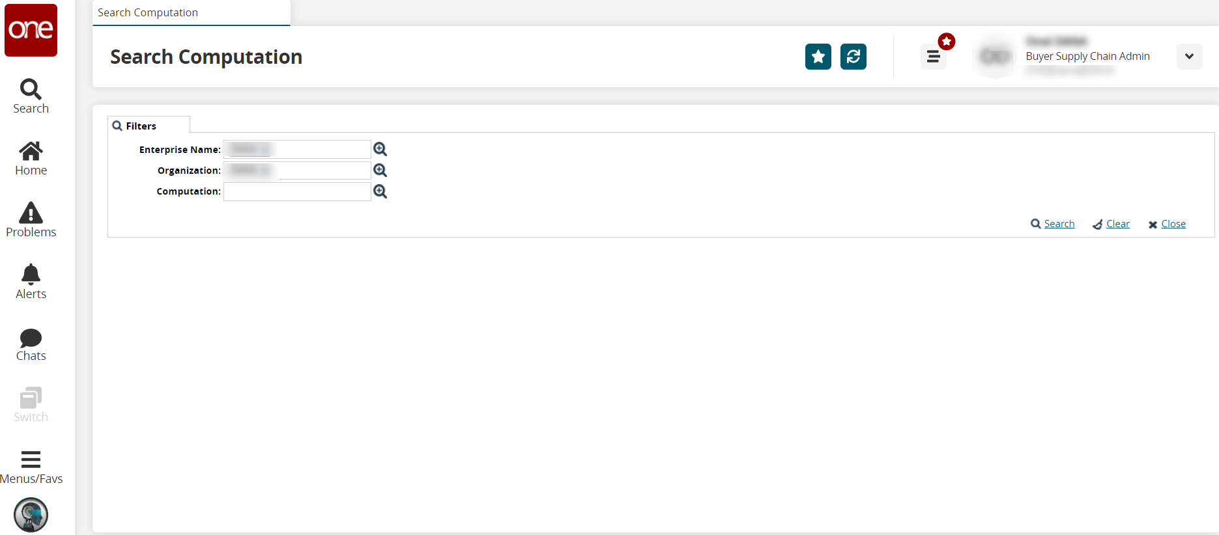This screenshot has height=535, width=1219.
Task: Open Menus/Favs navigation
Action: click(31, 467)
